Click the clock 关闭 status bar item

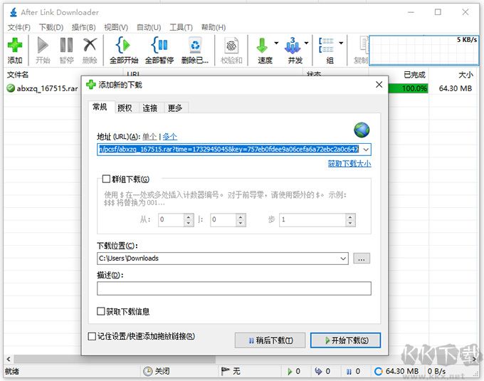157,371
